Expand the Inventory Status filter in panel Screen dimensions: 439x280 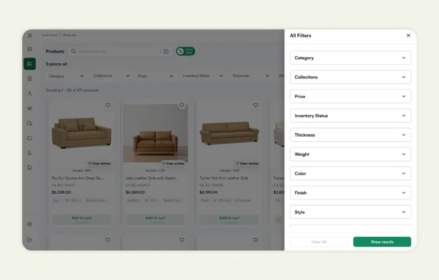[350, 116]
